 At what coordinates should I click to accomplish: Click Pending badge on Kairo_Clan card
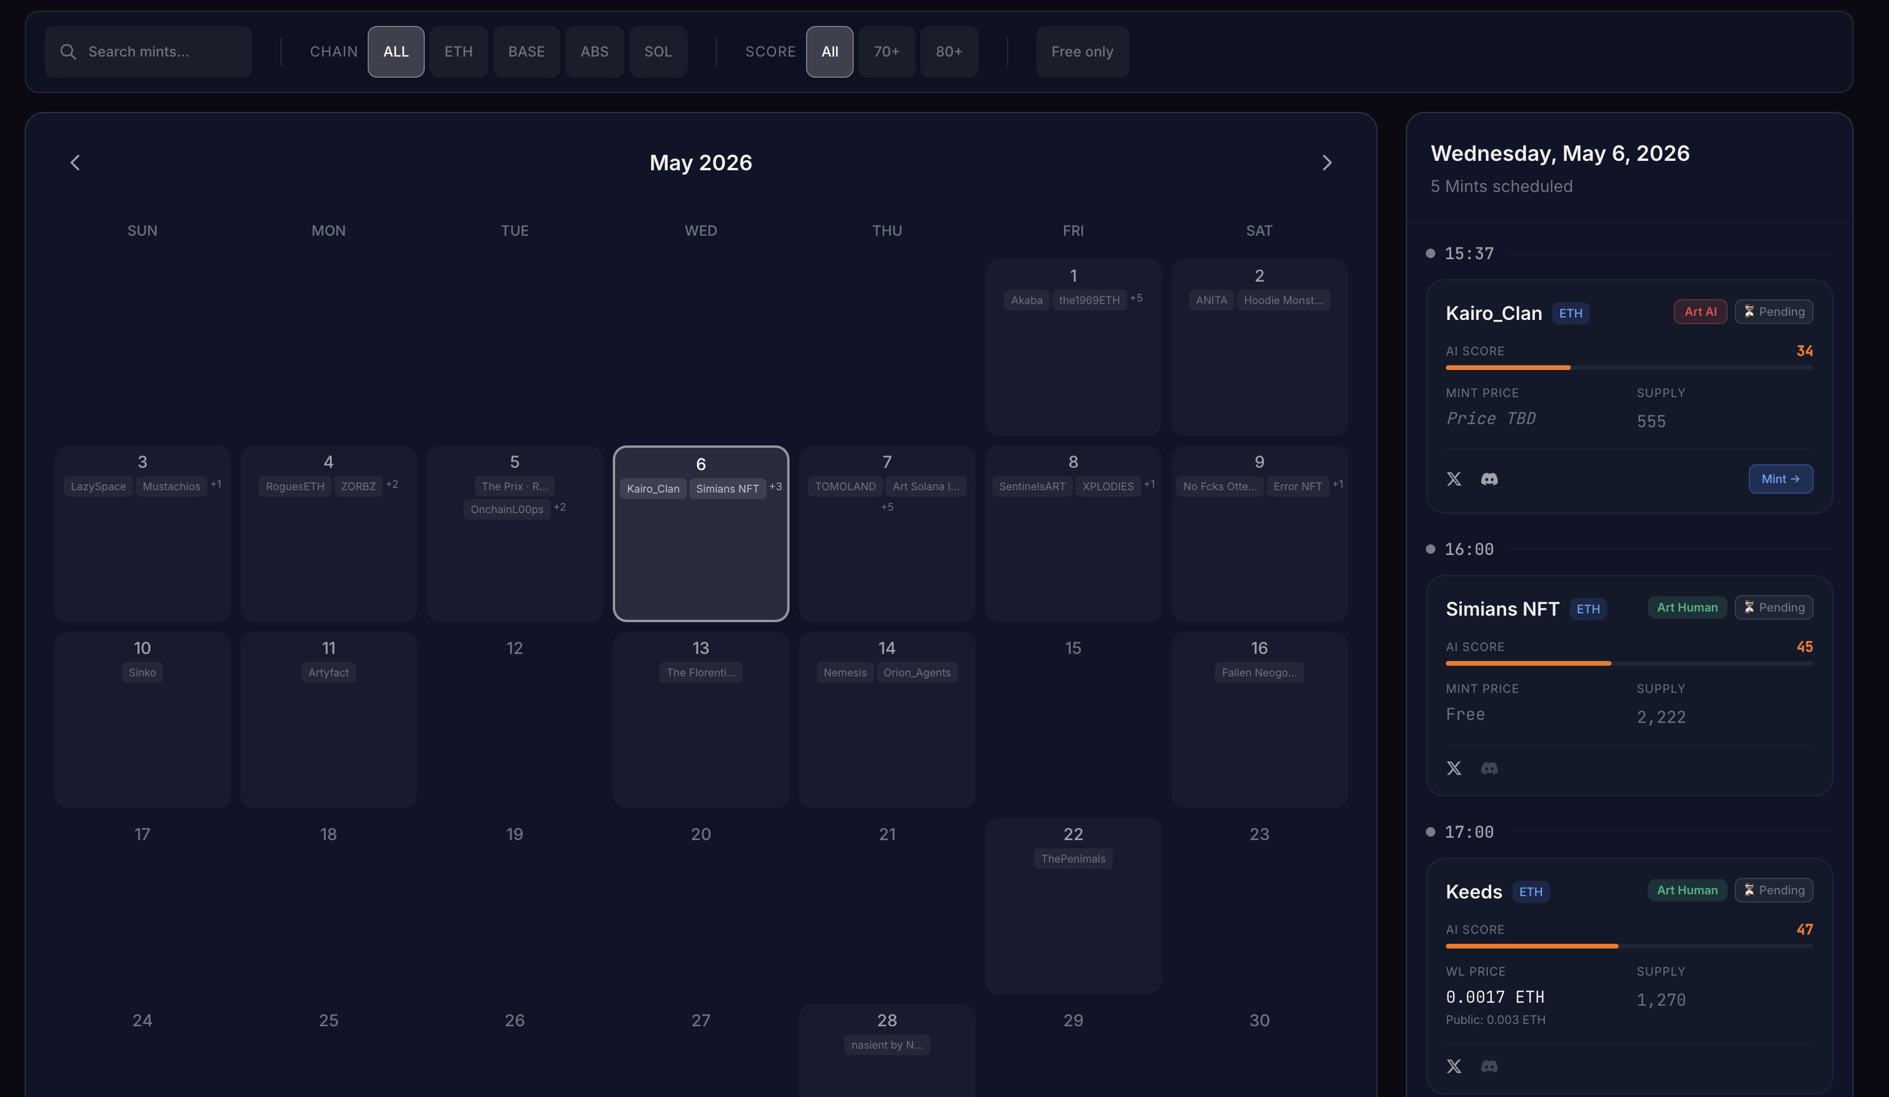(x=1774, y=312)
